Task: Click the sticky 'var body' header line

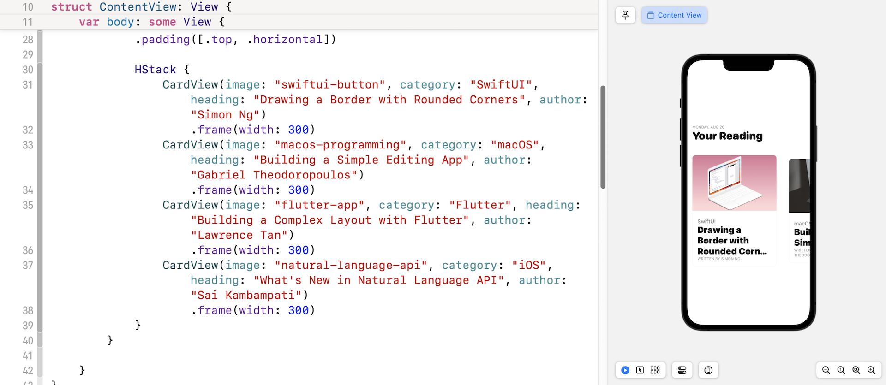Action: [x=151, y=22]
